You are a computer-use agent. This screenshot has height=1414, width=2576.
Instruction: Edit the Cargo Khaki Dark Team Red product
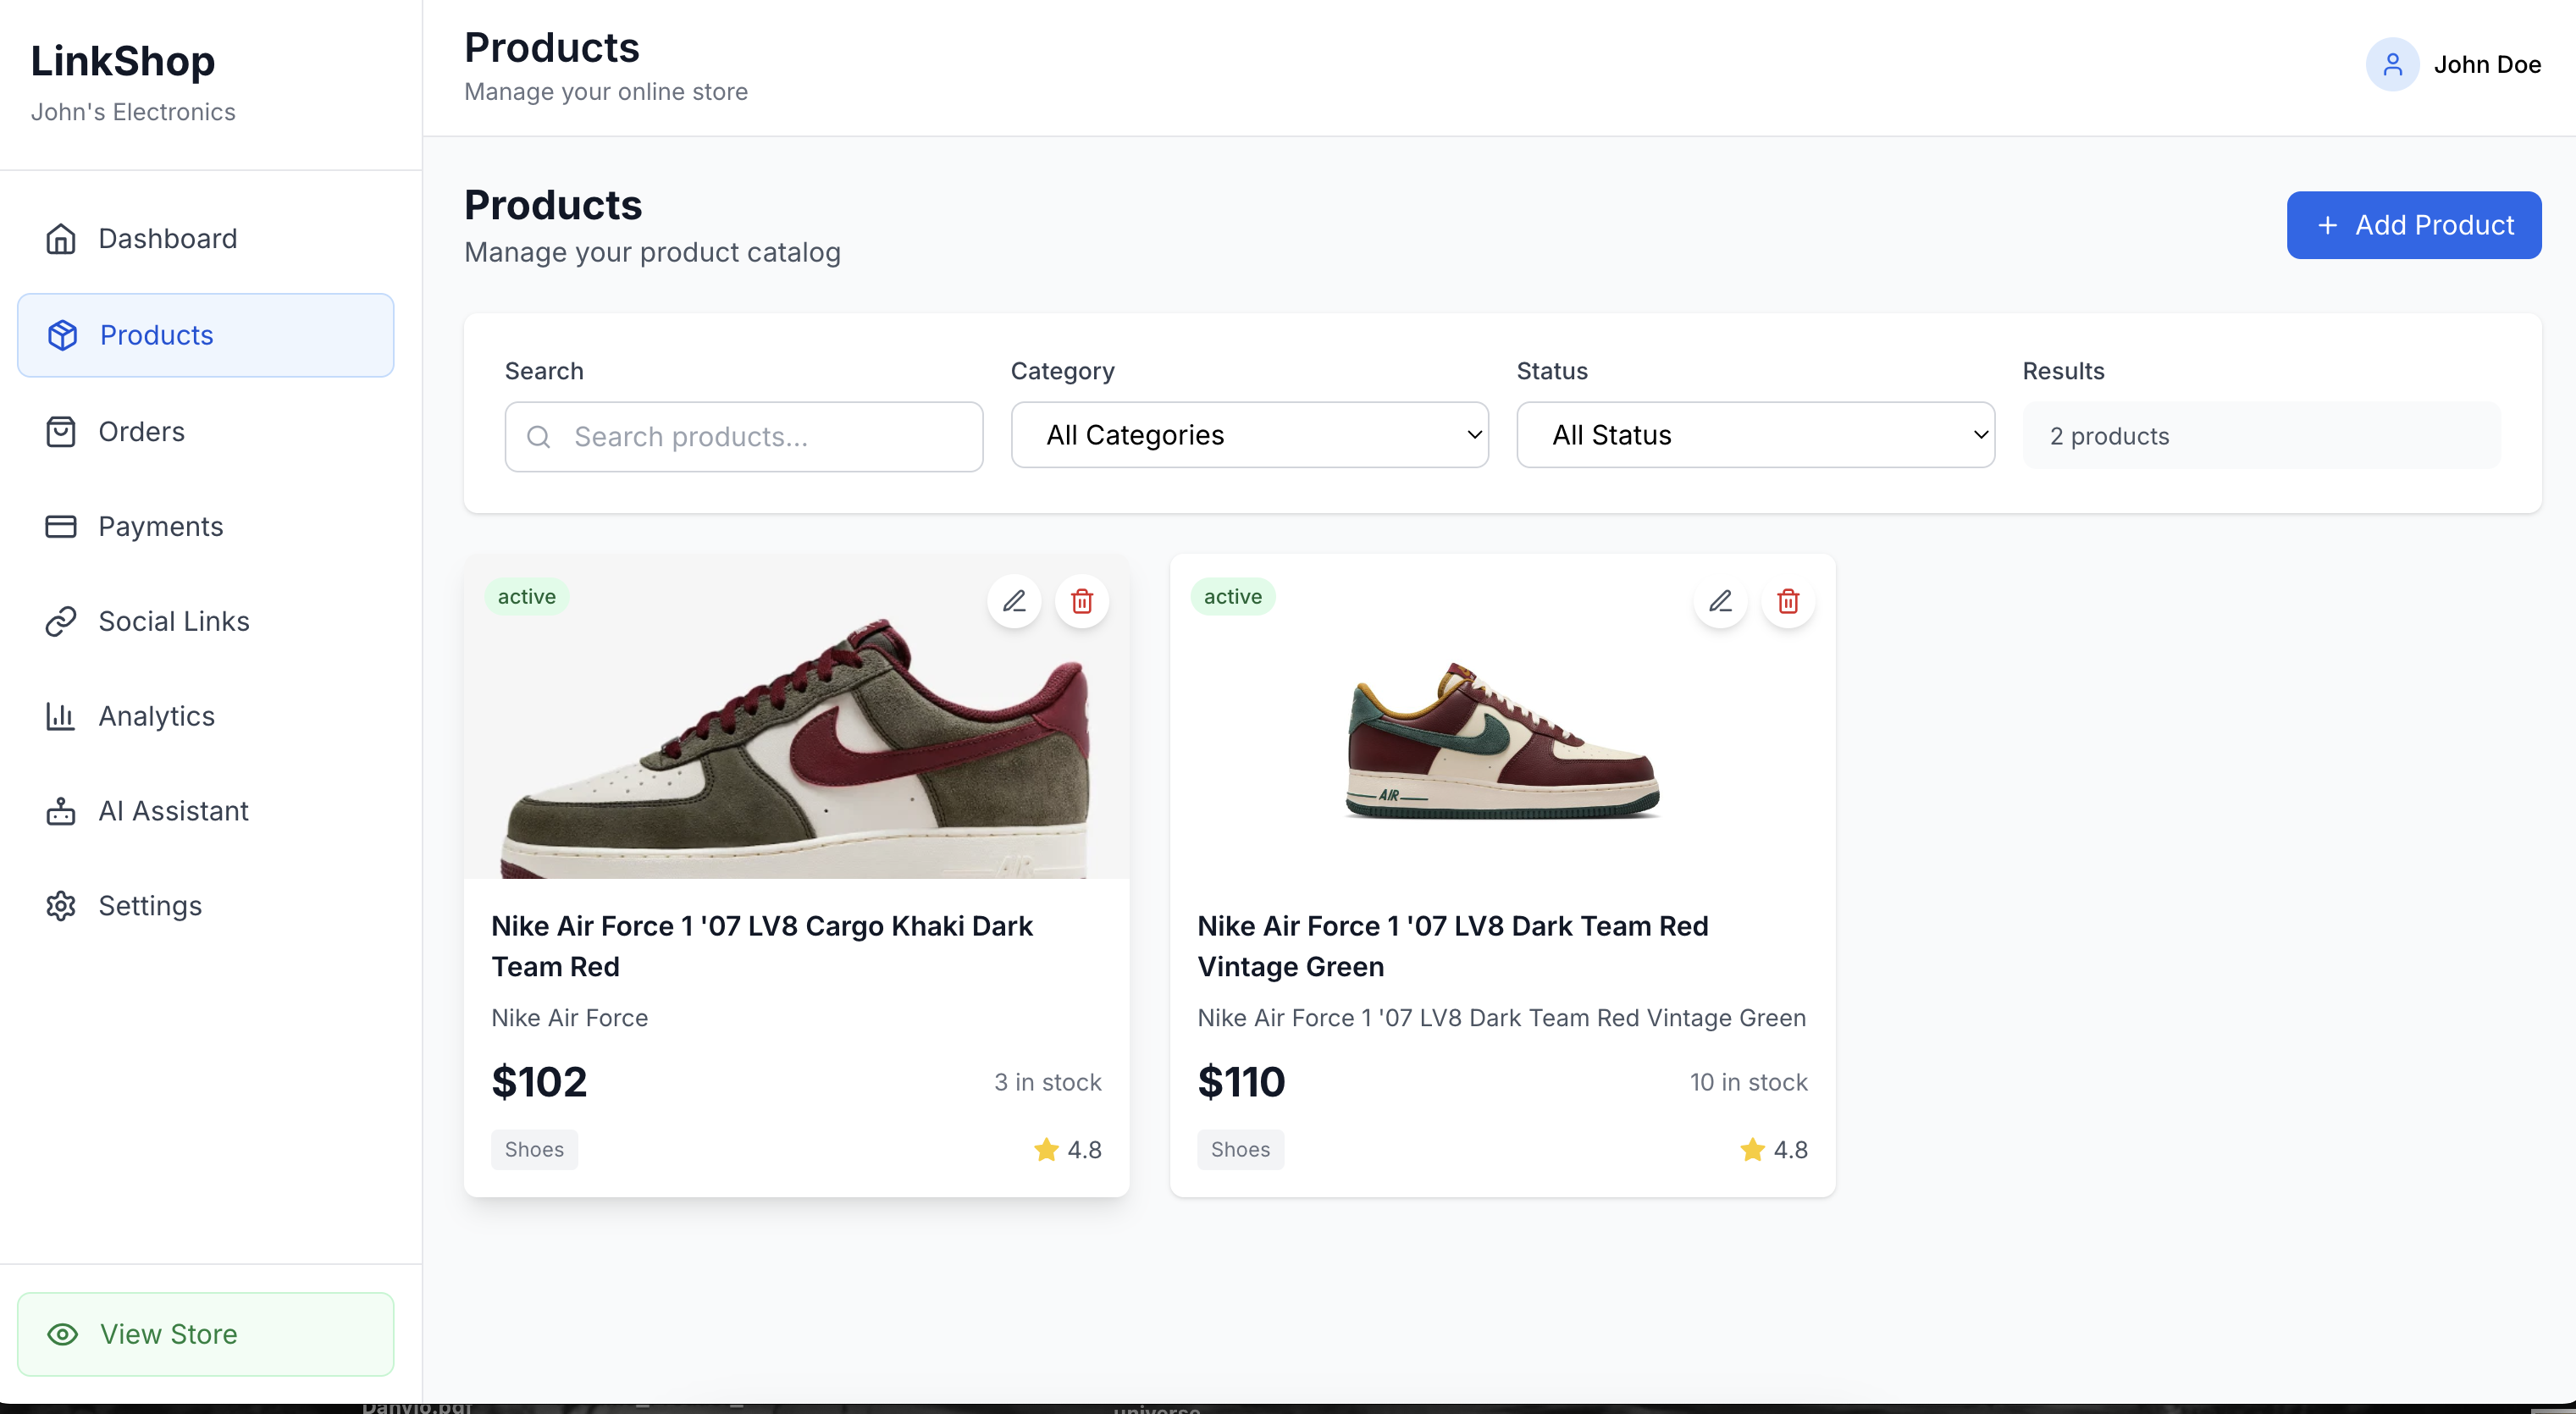click(1014, 601)
